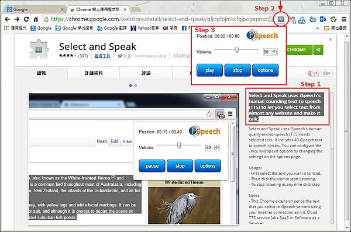Select the second carousel dot indicator

[136, 85]
